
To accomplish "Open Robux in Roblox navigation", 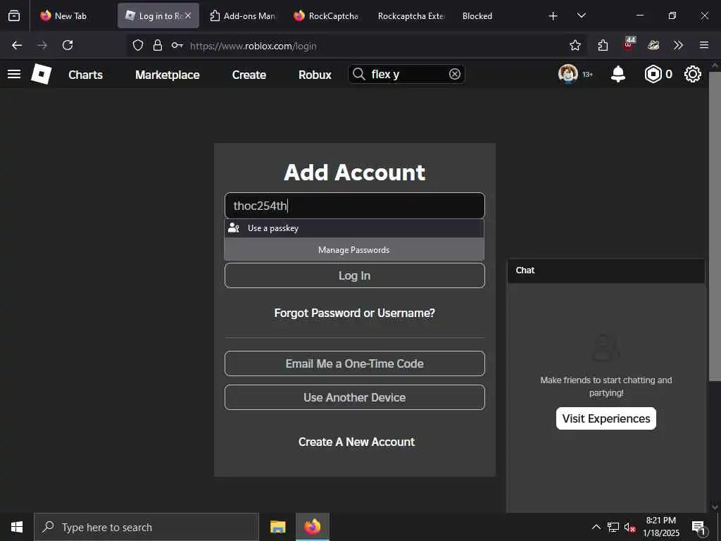I will tap(315, 75).
